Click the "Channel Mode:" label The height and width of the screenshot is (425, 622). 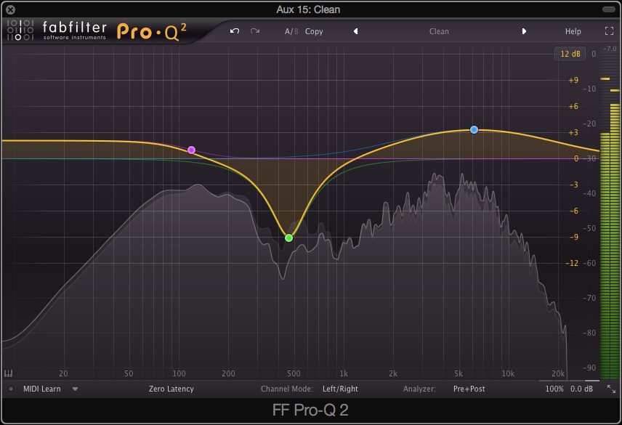287,389
